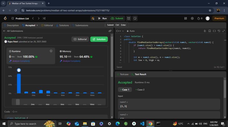Open Microsoft Edge from taskbar
The image size is (228, 127).
(118, 124)
